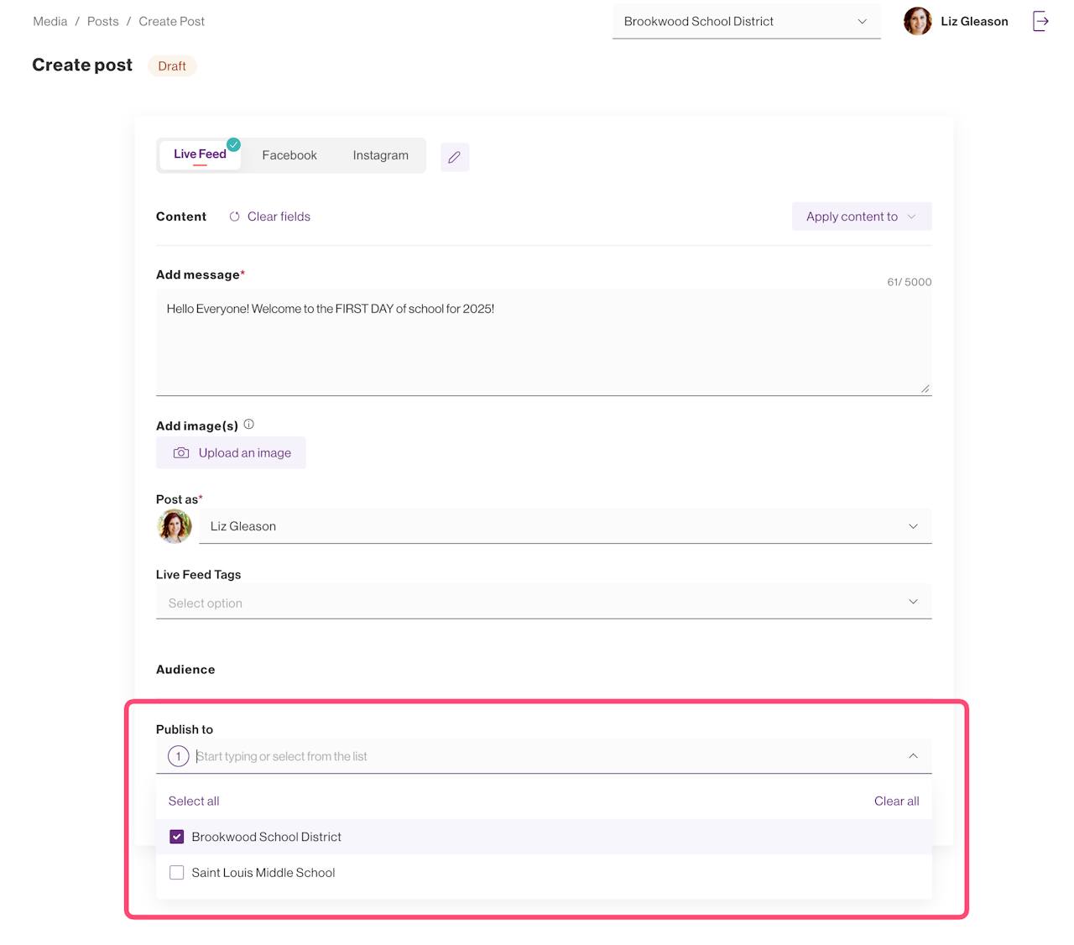The height and width of the screenshot is (945, 1074).
Task: Click the Clear all link
Action: point(896,801)
